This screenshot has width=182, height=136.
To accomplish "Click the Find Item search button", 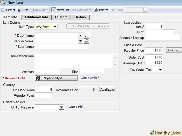I will click(x=145, y=10).
